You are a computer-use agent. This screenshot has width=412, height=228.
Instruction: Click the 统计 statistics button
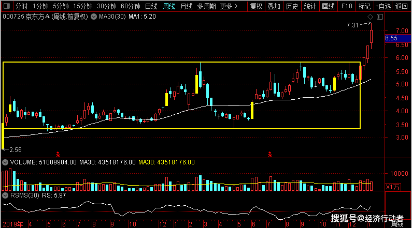pyautogui.click(x=310, y=6)
